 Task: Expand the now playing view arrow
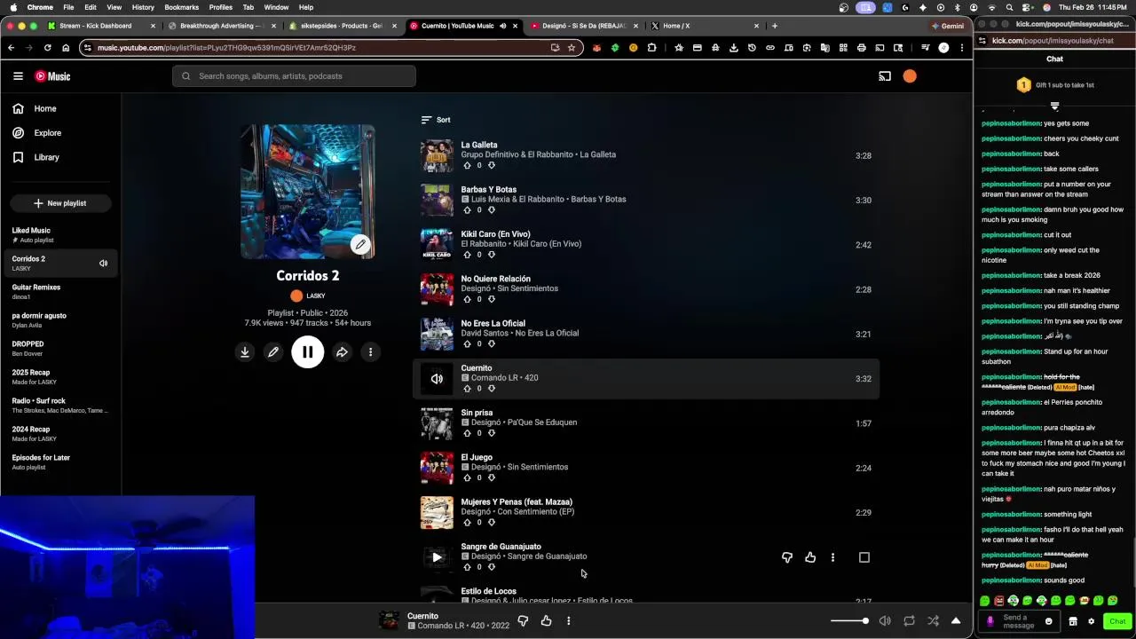[x=956, y=621]
